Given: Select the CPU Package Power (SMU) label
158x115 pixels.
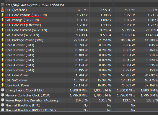Looking at the screenshot, I should [x=24, y=40].
